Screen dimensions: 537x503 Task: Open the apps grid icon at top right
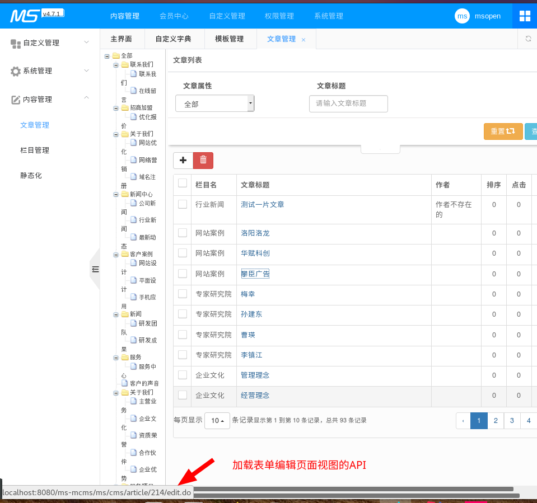[525, 16]
